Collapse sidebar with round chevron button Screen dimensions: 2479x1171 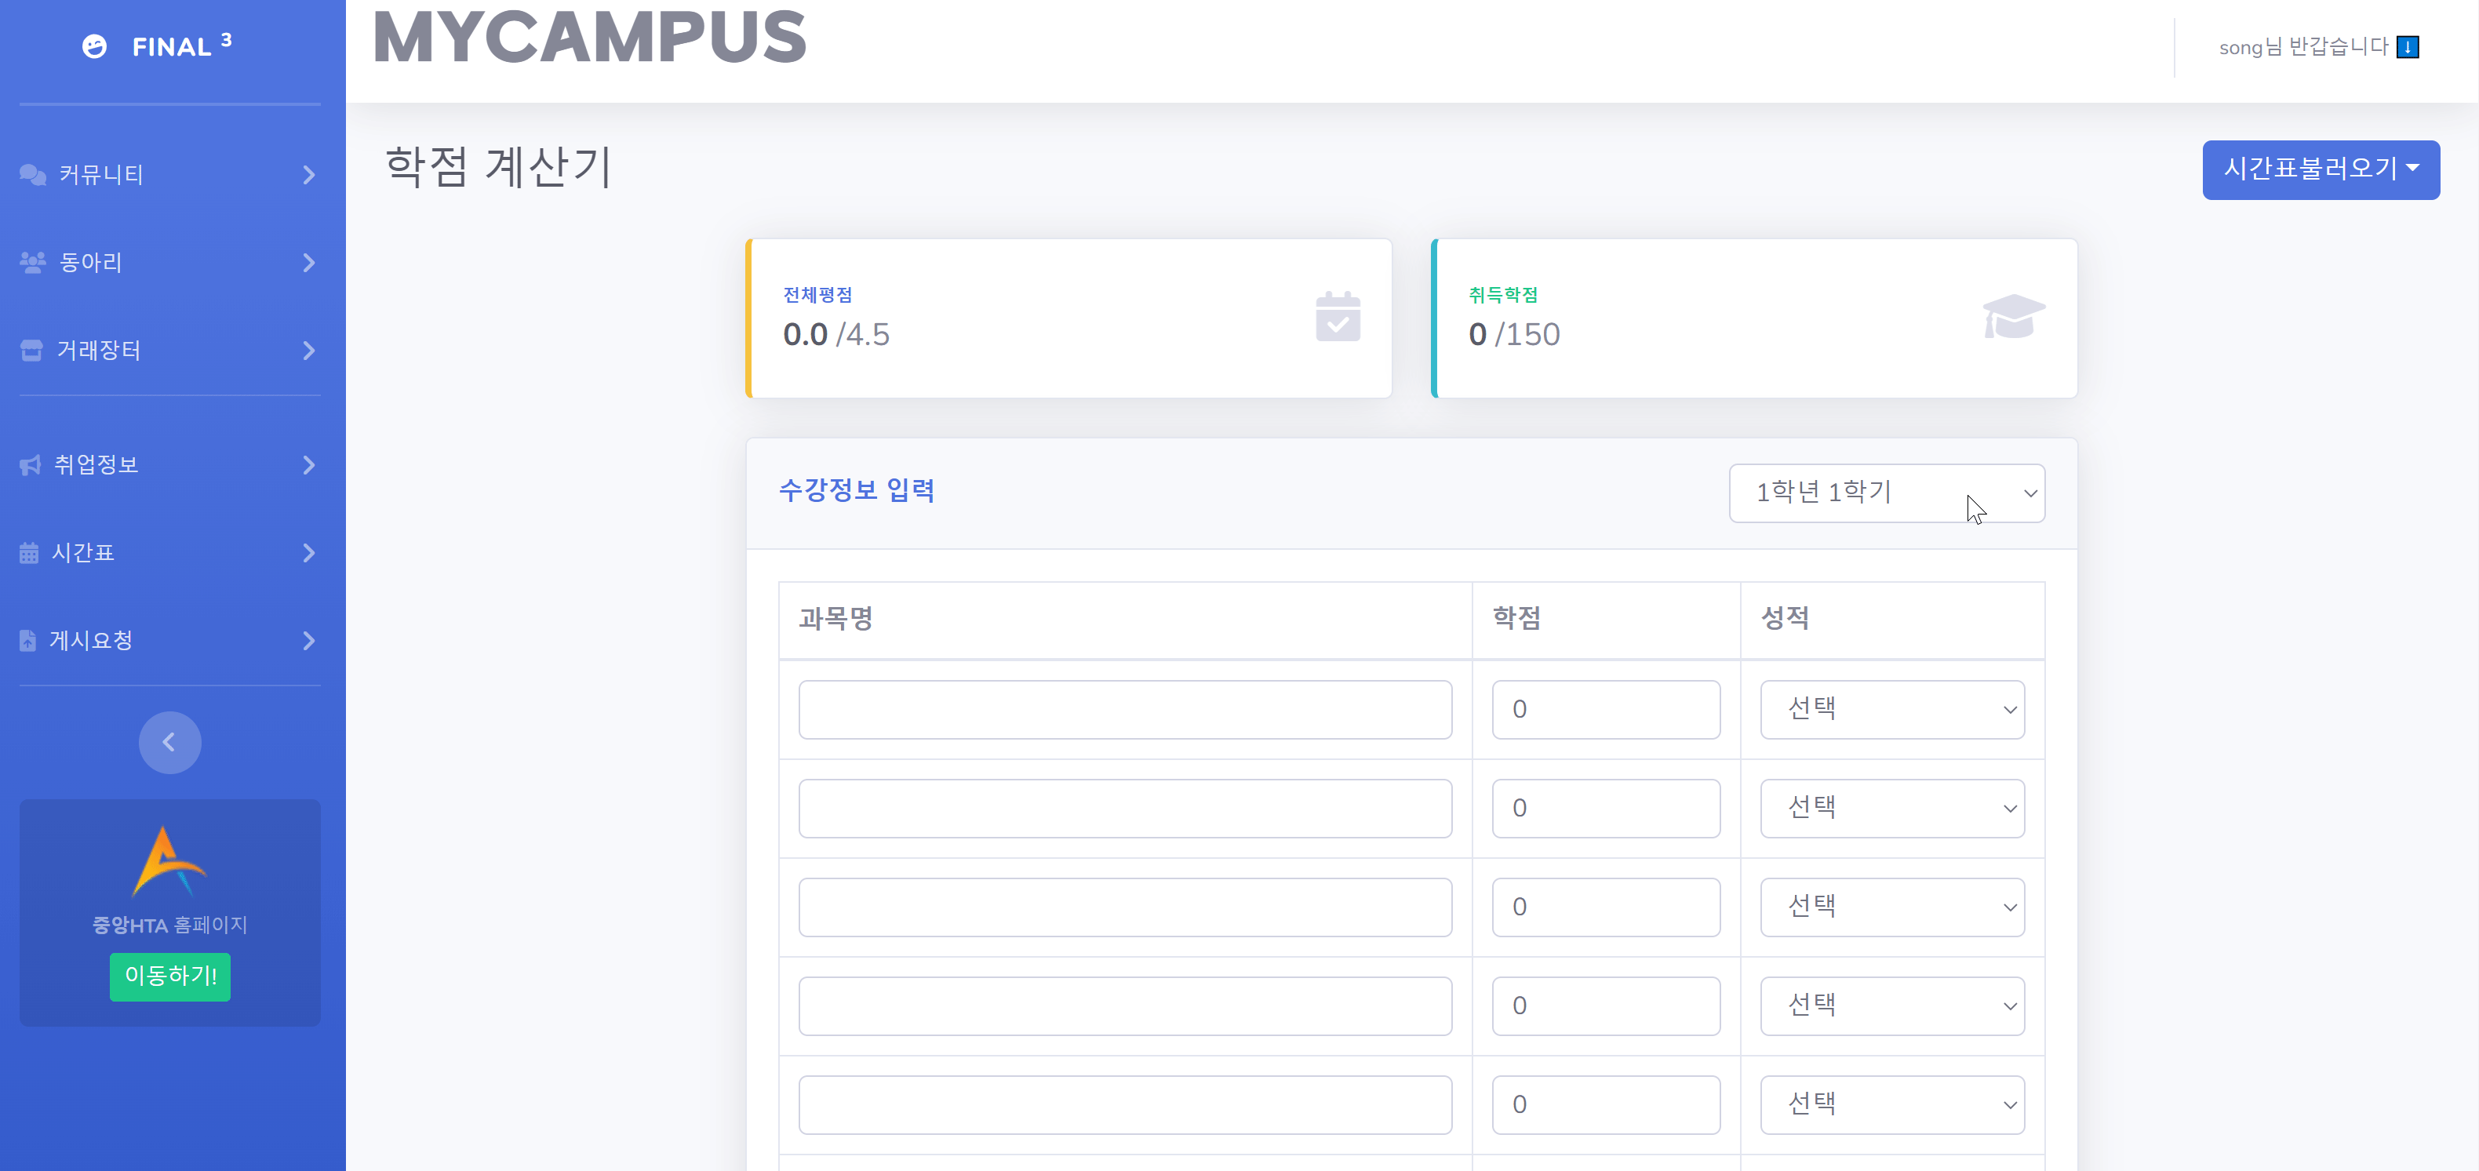169,742
